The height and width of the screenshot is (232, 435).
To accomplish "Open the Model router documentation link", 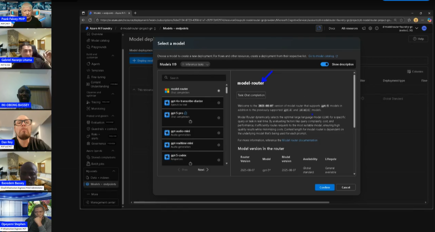I will 299,140.
